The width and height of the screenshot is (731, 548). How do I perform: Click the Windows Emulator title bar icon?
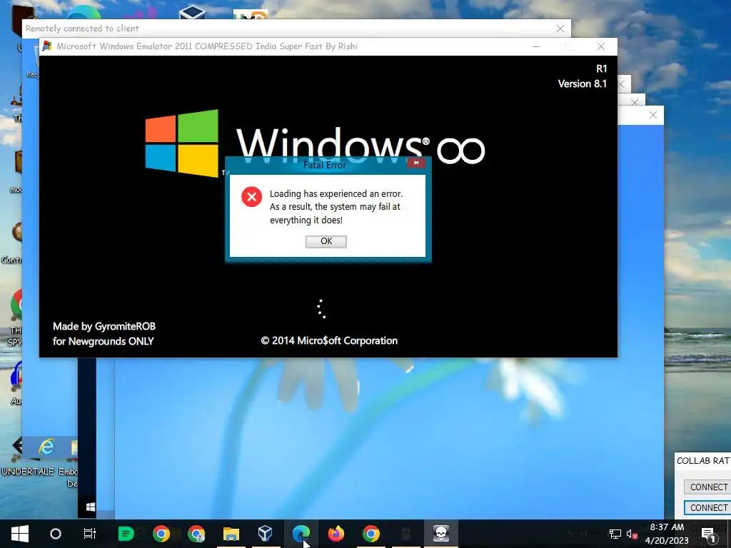coord(47,46)
